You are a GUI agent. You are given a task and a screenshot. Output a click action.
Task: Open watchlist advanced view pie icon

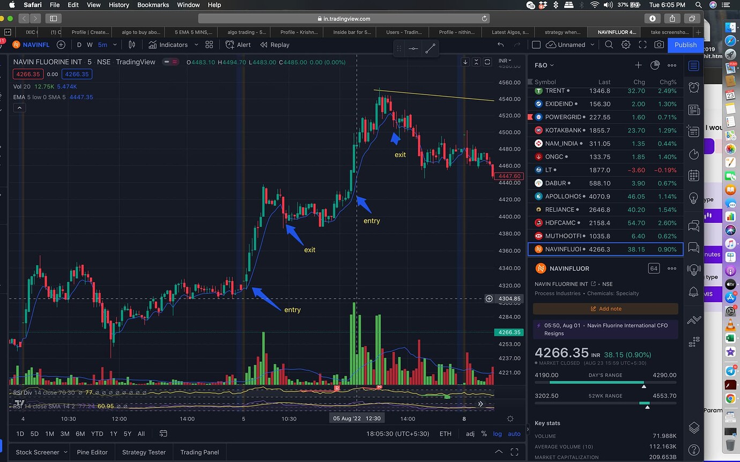(x=655, y=65)
